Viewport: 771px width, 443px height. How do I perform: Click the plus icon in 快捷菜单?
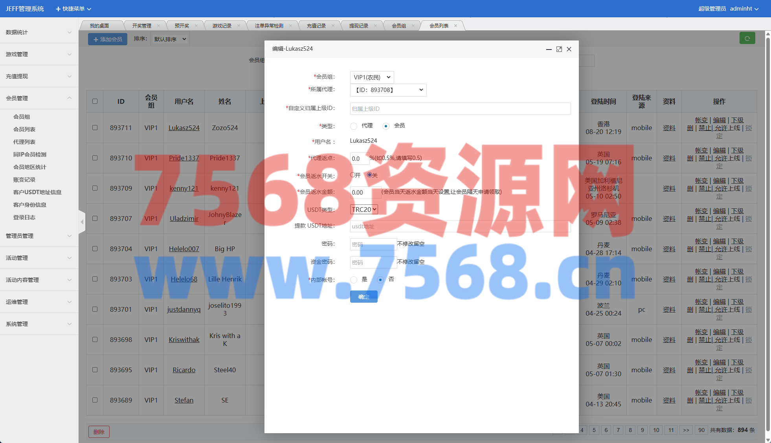[58, 9]
